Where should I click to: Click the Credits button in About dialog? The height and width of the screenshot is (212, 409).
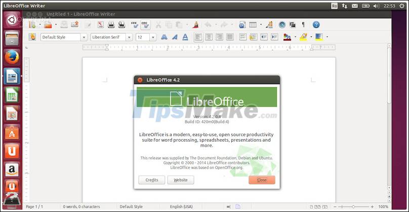[152, 180]
